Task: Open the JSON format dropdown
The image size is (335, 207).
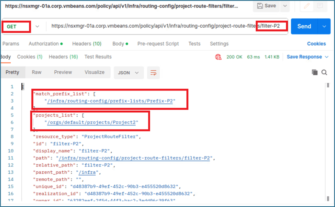Action: (x=128, y=73)
